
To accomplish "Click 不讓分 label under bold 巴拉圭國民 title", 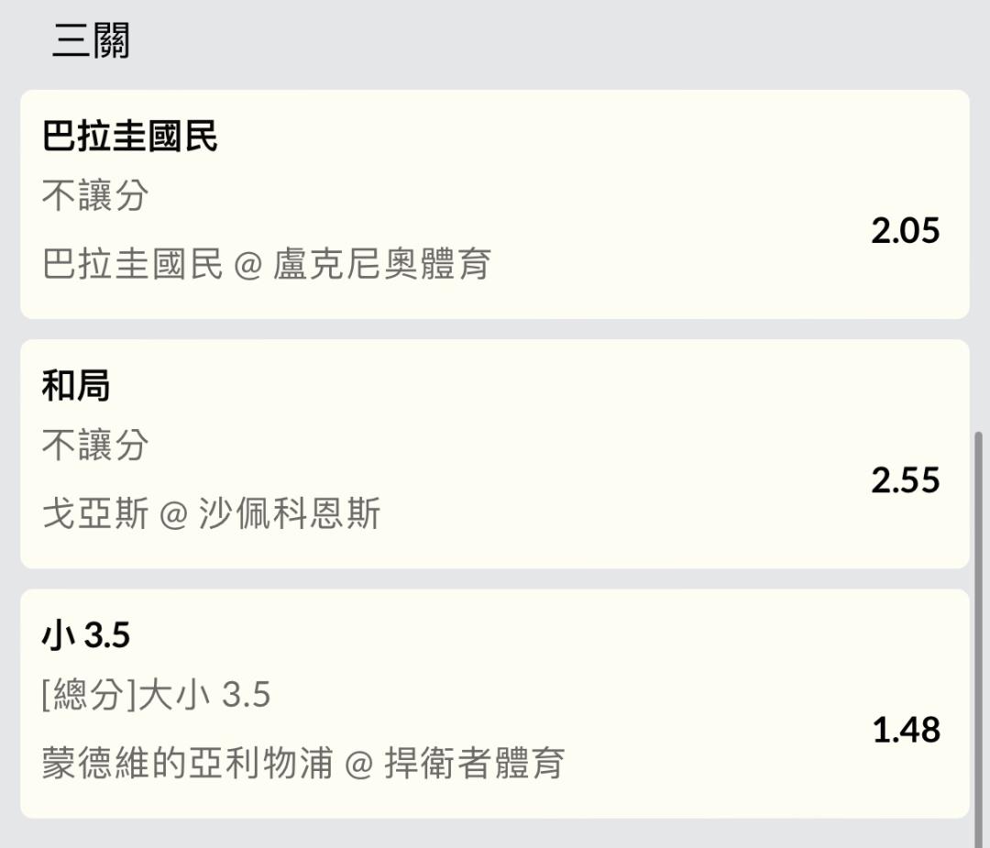I will 95,195.
